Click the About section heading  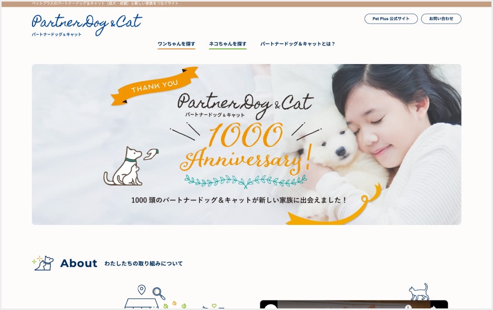pyautogui.click(x=79, y=263)
